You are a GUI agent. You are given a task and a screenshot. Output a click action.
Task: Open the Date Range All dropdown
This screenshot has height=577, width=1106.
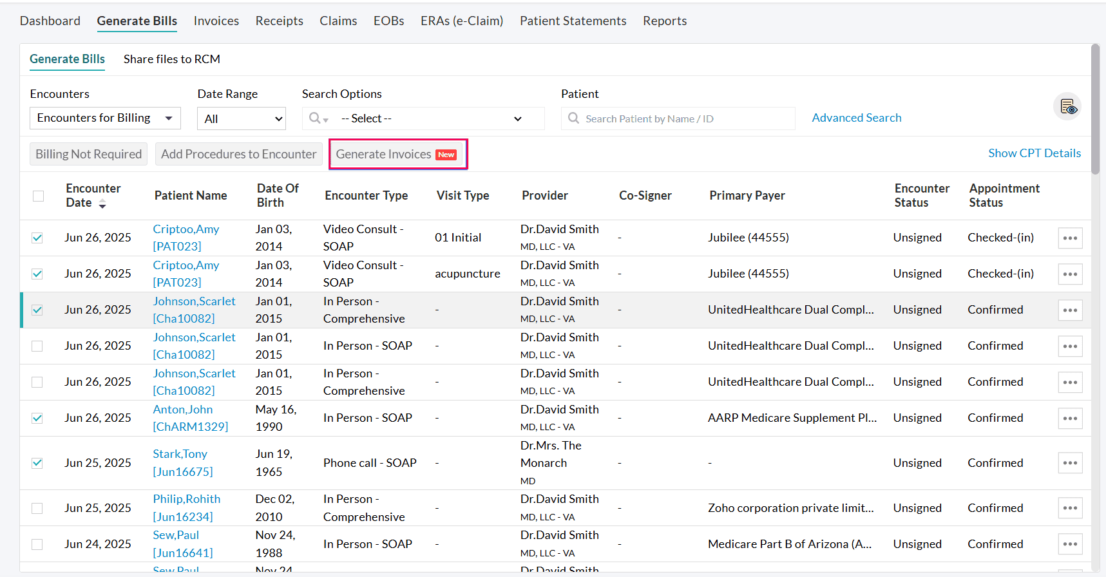(242, 118)
